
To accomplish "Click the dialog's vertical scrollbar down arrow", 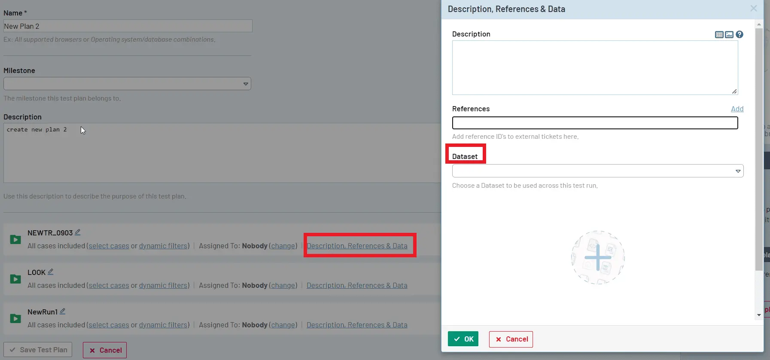I will pyautogui.click(x=759, y=315).
